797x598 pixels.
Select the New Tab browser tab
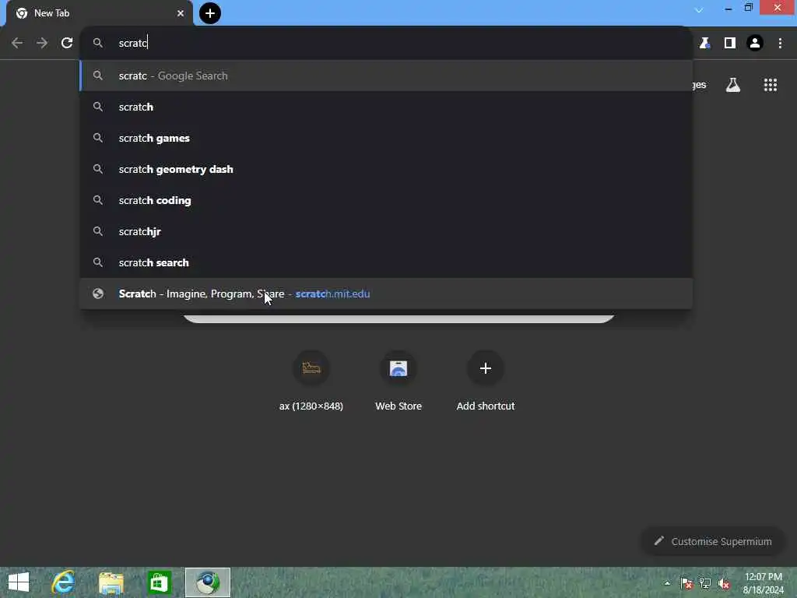(99, 13)
